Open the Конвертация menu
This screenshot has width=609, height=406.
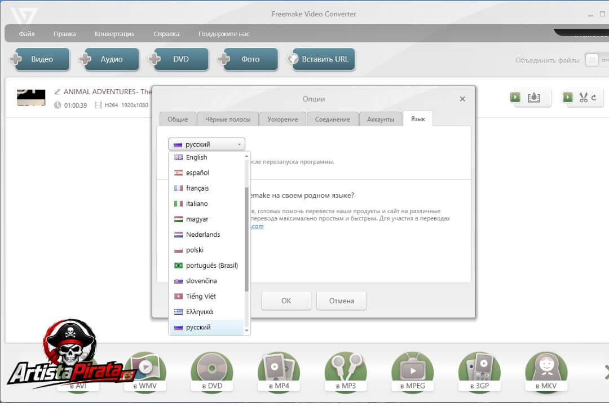[114, 34]
